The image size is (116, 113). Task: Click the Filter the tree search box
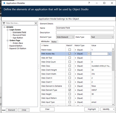(x=20, y=23)
